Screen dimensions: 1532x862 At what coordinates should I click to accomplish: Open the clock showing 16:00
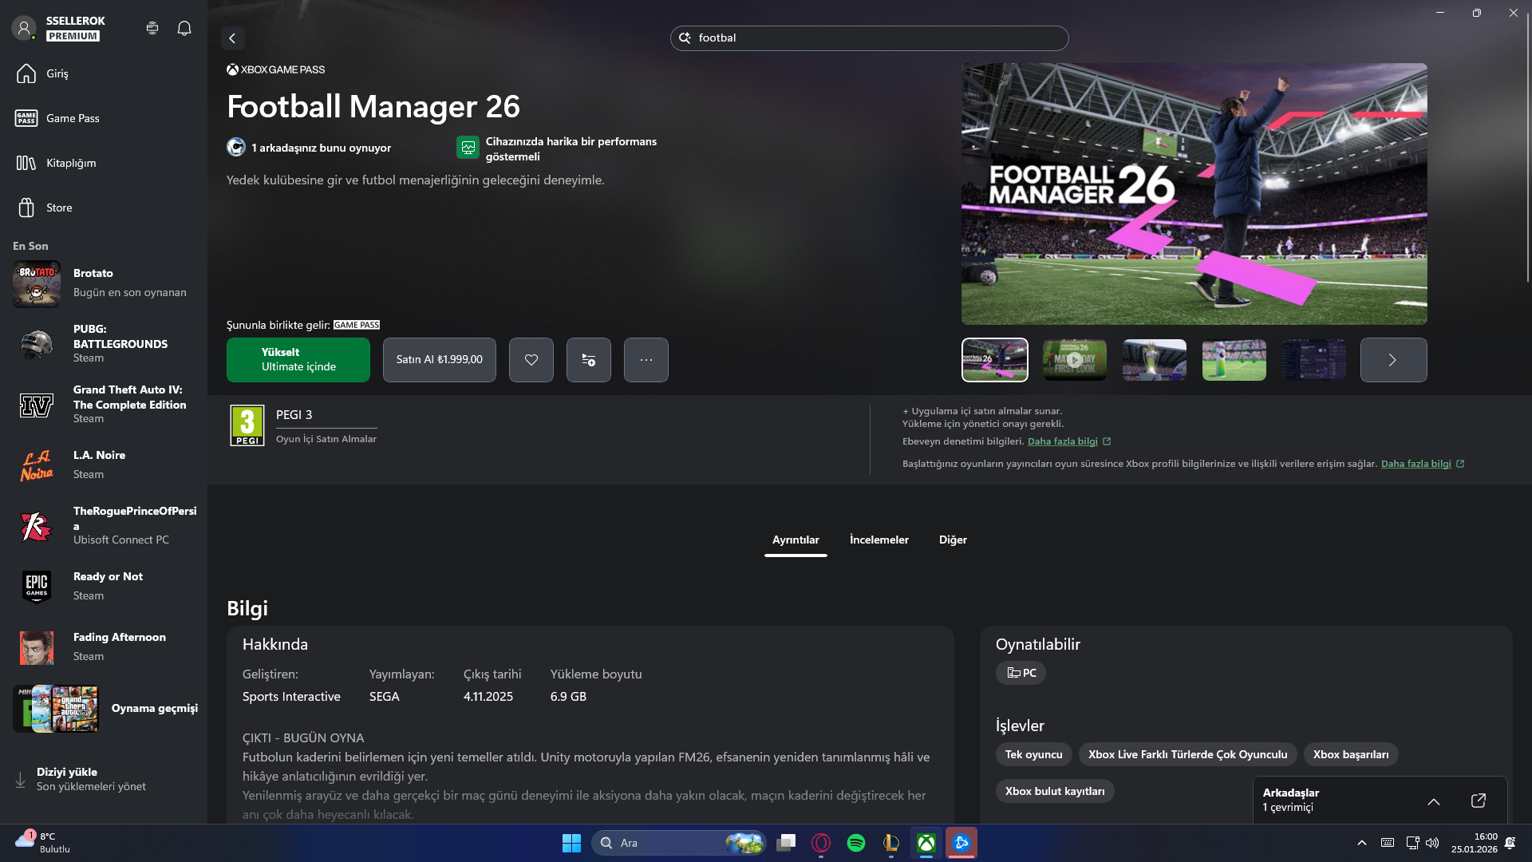1475,843
